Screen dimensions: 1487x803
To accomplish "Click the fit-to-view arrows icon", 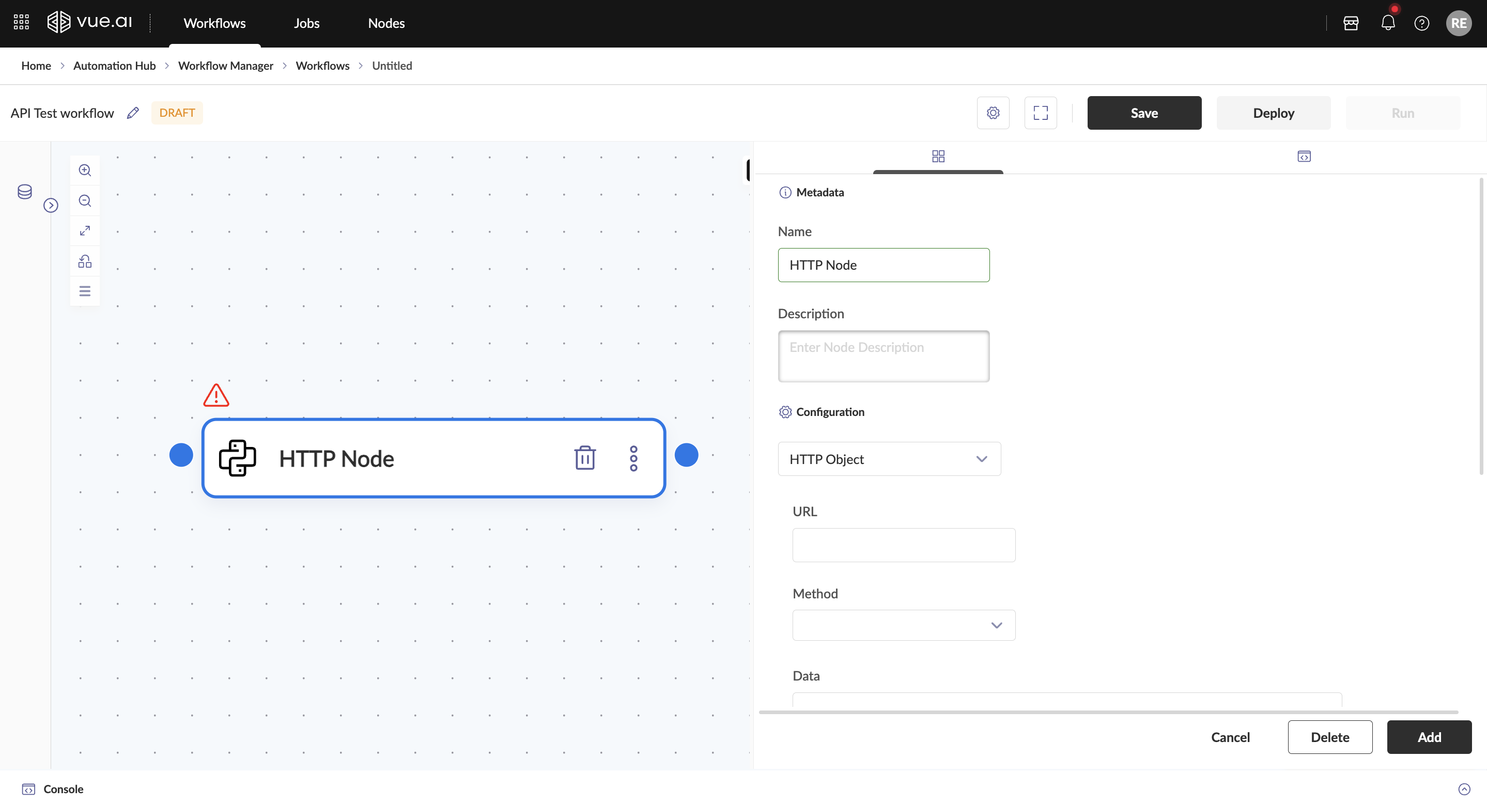I will pos(85,231).
